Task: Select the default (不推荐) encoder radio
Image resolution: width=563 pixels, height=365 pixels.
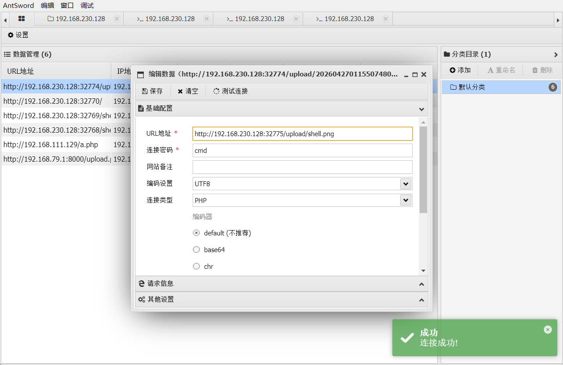Action: coord(197,233)
